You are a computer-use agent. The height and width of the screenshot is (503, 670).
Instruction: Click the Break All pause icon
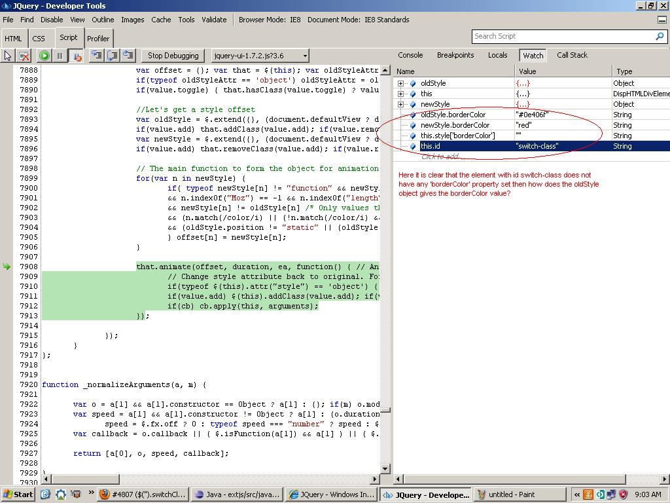coord(60,56)
